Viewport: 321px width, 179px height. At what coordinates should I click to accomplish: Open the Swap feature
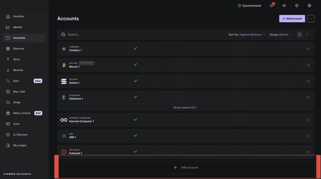coord(17,102)
